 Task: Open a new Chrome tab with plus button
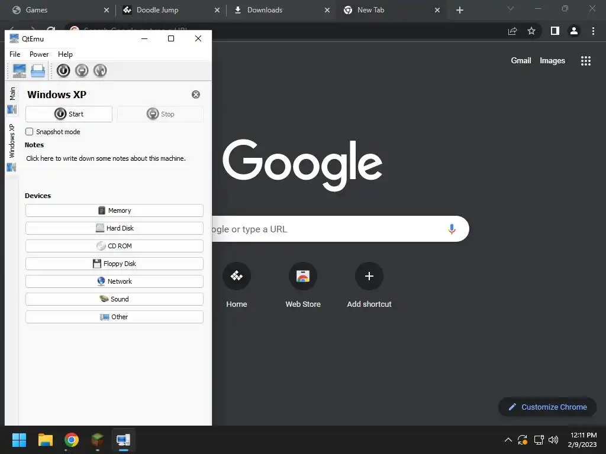[x=459, y=10]
